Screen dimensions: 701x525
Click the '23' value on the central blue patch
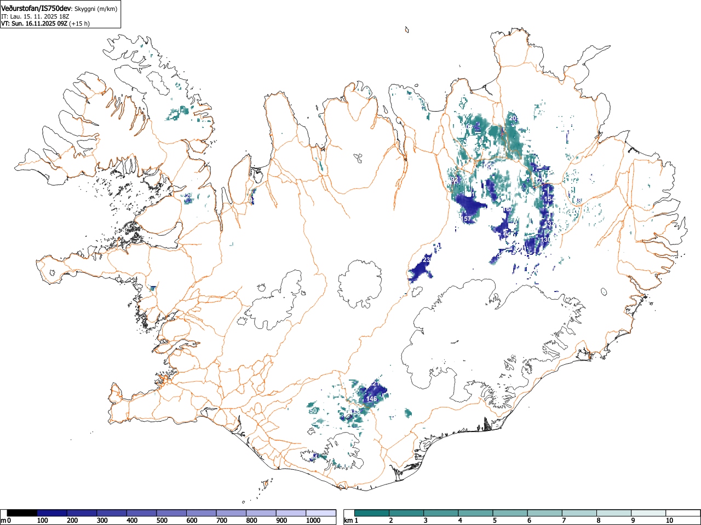(x=427, y=260)
